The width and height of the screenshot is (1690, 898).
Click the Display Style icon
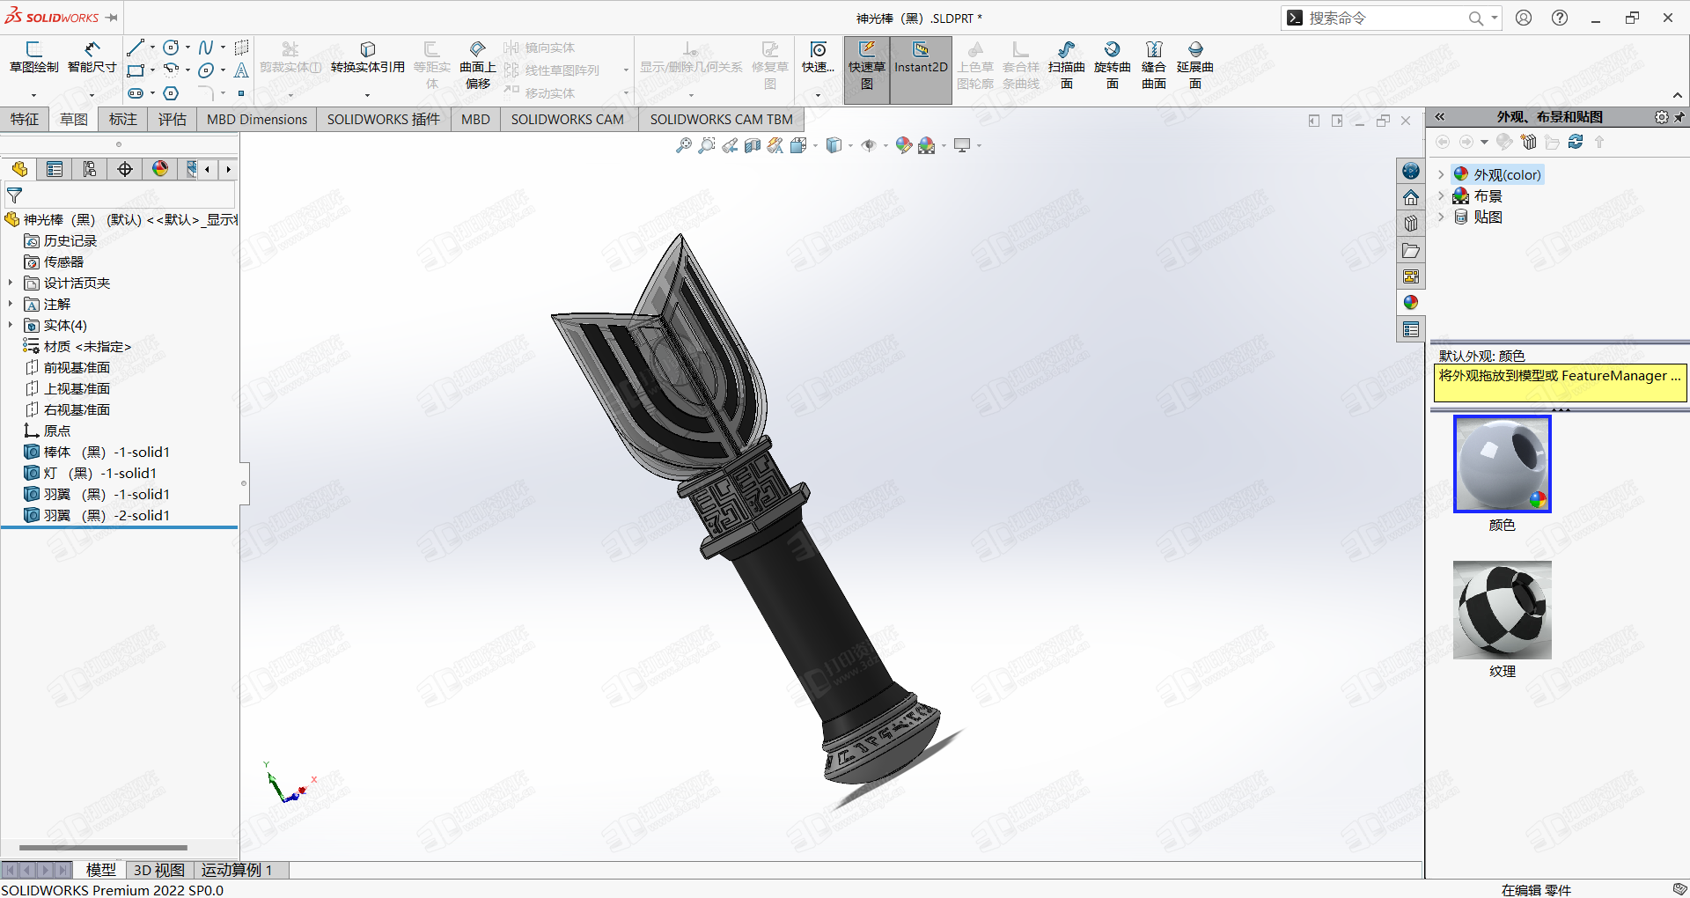click(834, 145)
